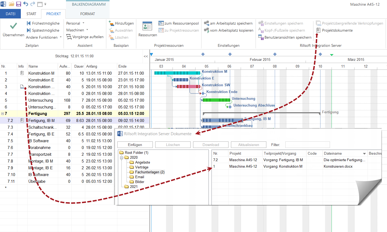387x232 pixels.
Task: Click the Aktualisieren button
Action: tap(249, 145)
